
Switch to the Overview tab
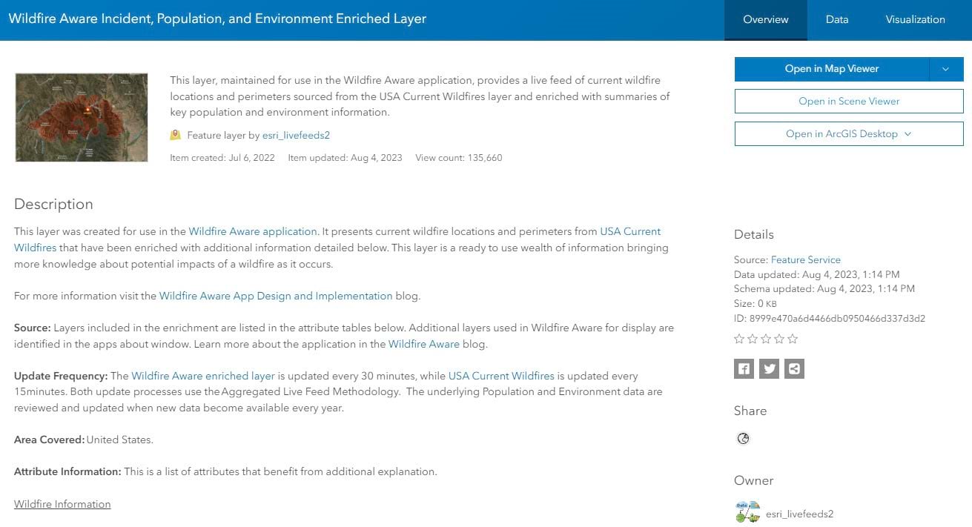(x=766, y=20)
